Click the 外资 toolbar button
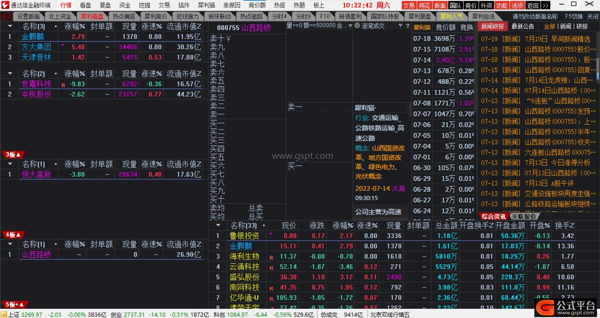 coord(486,5)
